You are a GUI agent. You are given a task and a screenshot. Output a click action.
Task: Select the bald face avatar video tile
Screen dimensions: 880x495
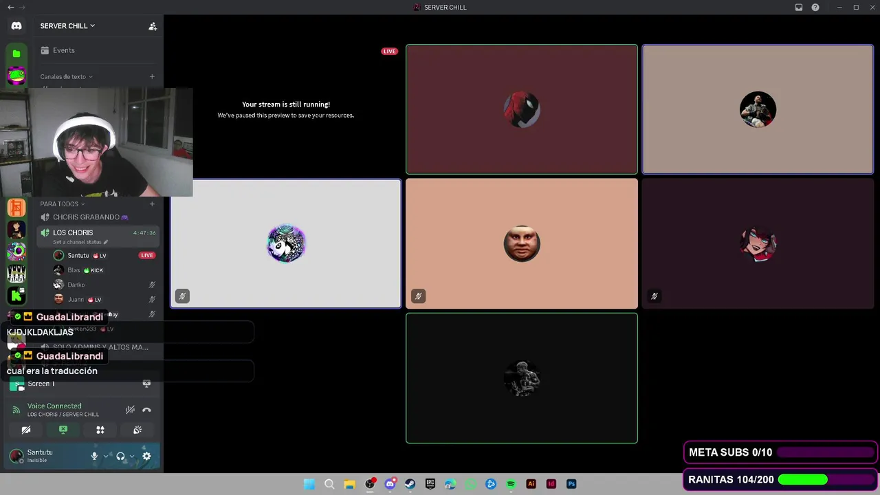click(x=522, y=243)
